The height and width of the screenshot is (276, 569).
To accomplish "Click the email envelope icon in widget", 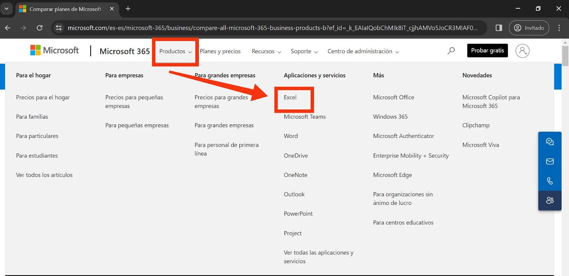I will (x=550, y=161).
